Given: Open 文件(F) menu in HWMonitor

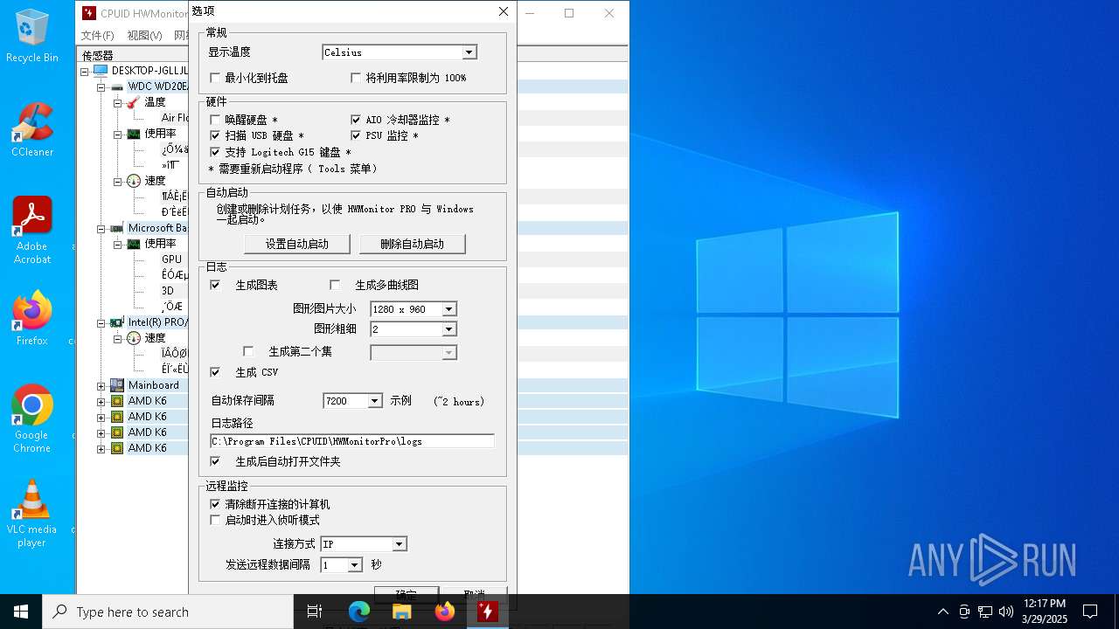Looking at the screenshot, I should pos(98,36).
